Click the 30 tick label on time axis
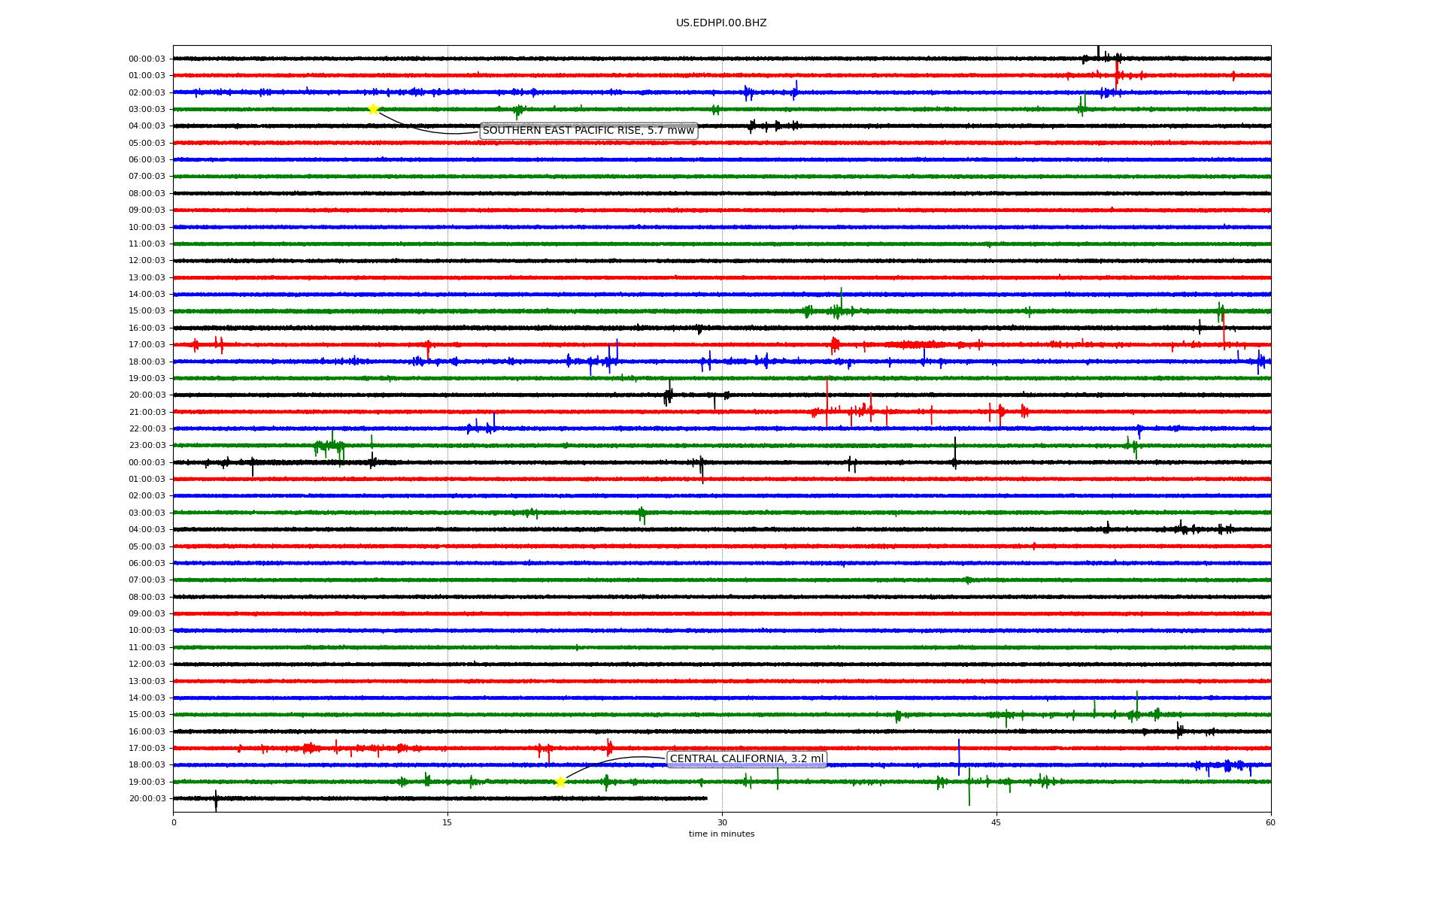1444x902 pixels. (x=722, y=822)
